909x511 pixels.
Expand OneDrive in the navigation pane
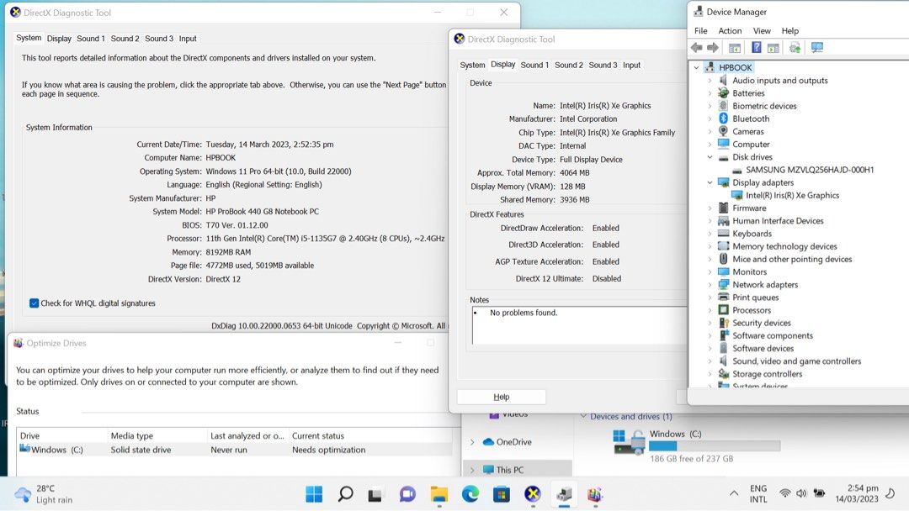pos(472,442)
